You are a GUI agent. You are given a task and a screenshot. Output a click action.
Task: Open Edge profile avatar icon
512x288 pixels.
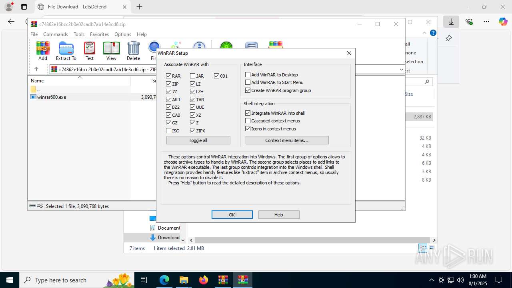(x=9, y=6)
